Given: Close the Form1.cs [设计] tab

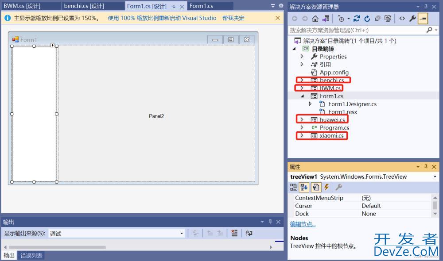Looking at the screenshot, I should point(182,6).
